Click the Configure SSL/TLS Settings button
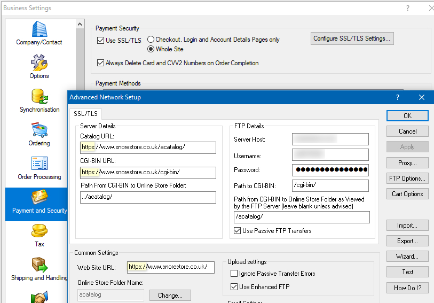Image resolution: width=434 pixels, height=303 pixels. click(x=352, y=38)
